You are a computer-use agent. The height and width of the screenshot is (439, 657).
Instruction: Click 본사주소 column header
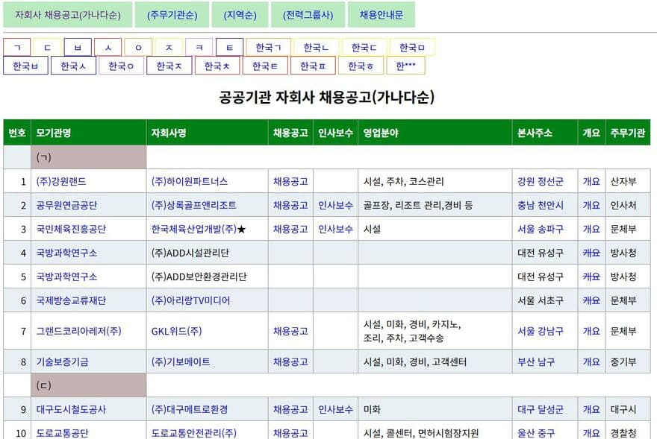(545, 133)
